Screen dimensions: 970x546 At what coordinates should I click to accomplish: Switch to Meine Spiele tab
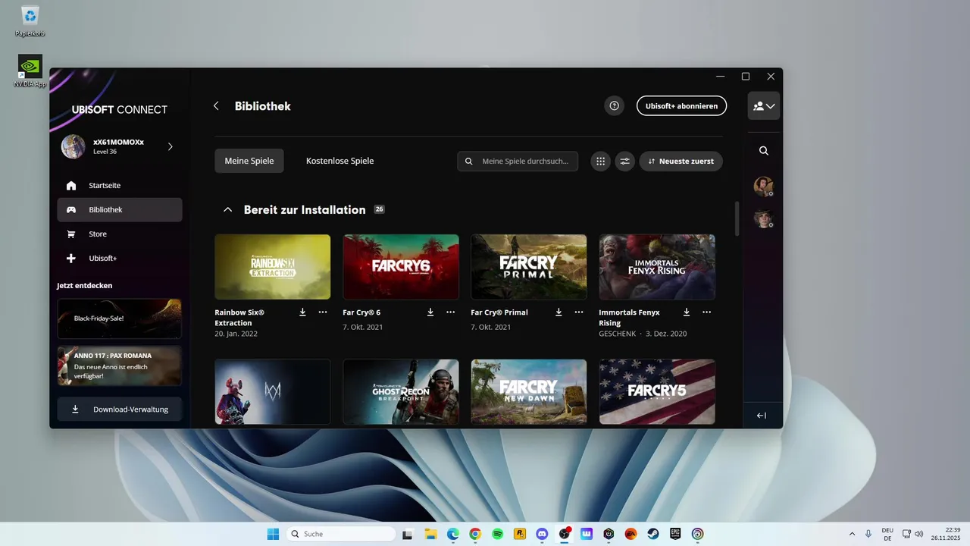pyautogui.click(x=249, y=161)
